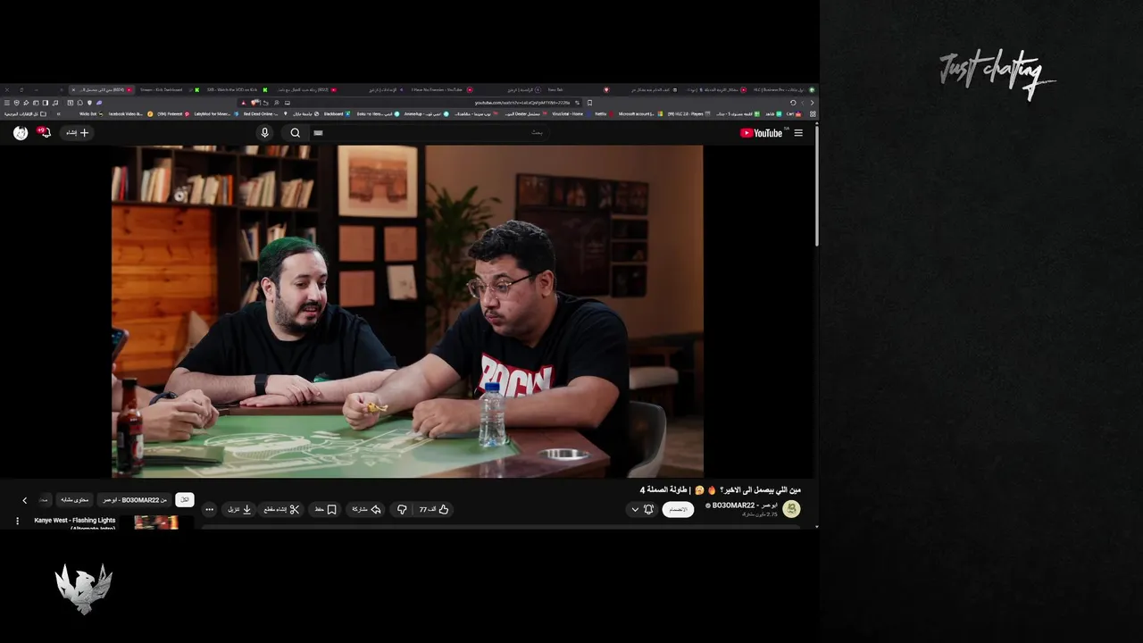Open LabyMod for Minecraft bookmark
The height and width of the screenshot is (643, 1143).
[x=216, y=113]
